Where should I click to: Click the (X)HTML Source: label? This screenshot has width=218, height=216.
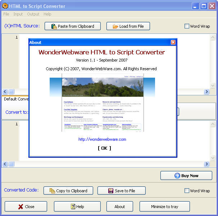[22, 26]
